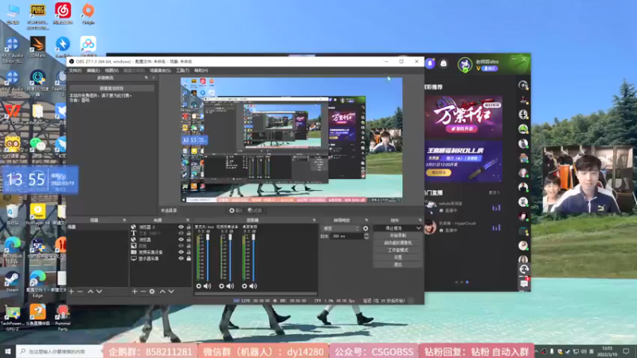Adjust the 桌面音频 volume slider
The width and height of the screenshot is (637, 358).
[253, 256]
